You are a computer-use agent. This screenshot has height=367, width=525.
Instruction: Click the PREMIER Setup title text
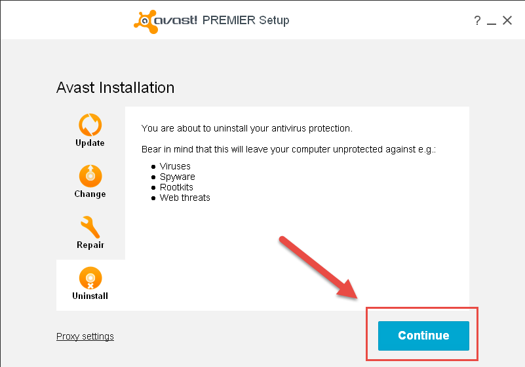(x=246, y=20)
